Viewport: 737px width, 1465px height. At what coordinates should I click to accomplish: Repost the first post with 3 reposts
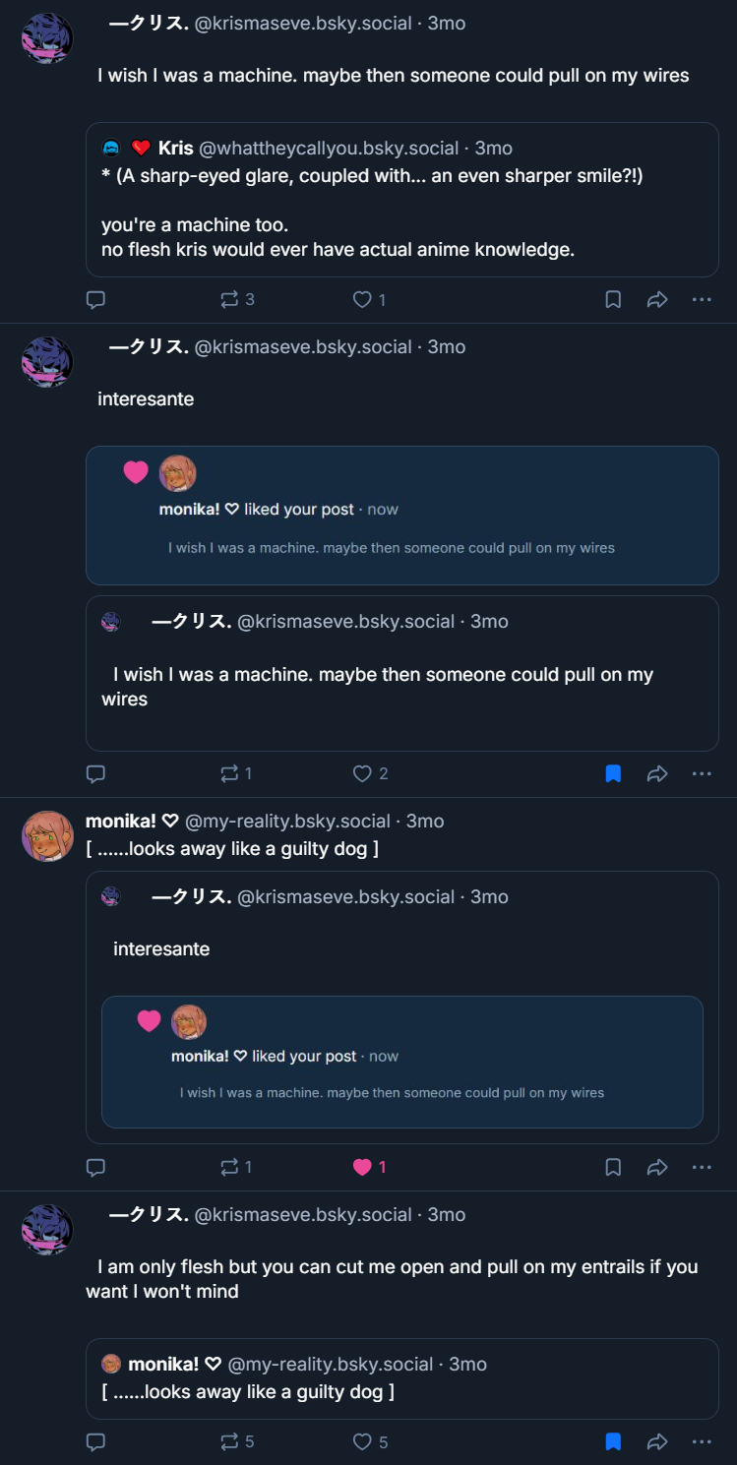click(230, 299)
